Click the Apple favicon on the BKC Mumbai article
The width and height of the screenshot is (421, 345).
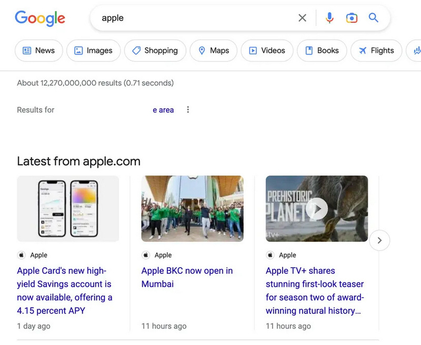coord(146,255)
